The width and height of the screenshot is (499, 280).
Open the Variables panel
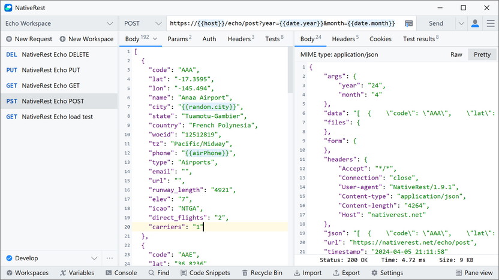pyautogui.click(x=77, y=273)
